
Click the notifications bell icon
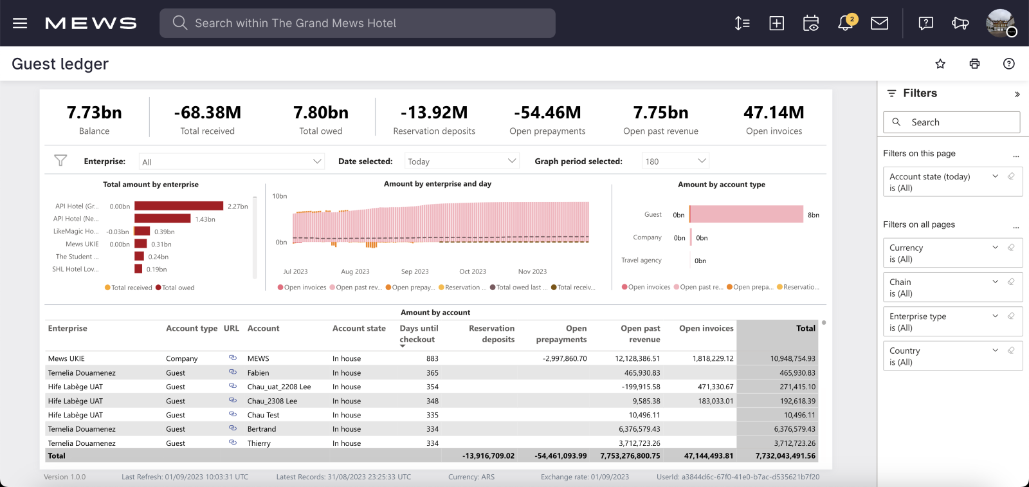pos(845,23)
